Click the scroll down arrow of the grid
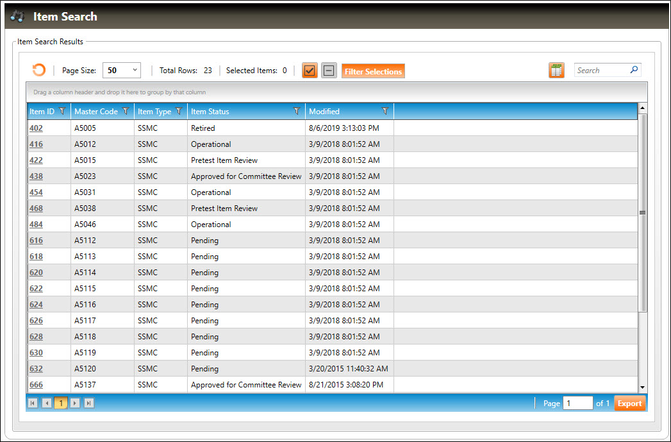 (643, 387)
